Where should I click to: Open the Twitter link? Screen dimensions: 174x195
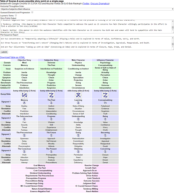pos(86,4)
